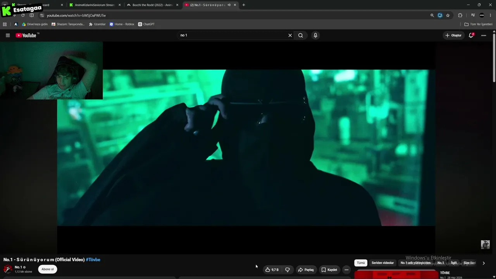Clear the YouTube search query
The image size is (496, 279).
(x=290, y=35)
